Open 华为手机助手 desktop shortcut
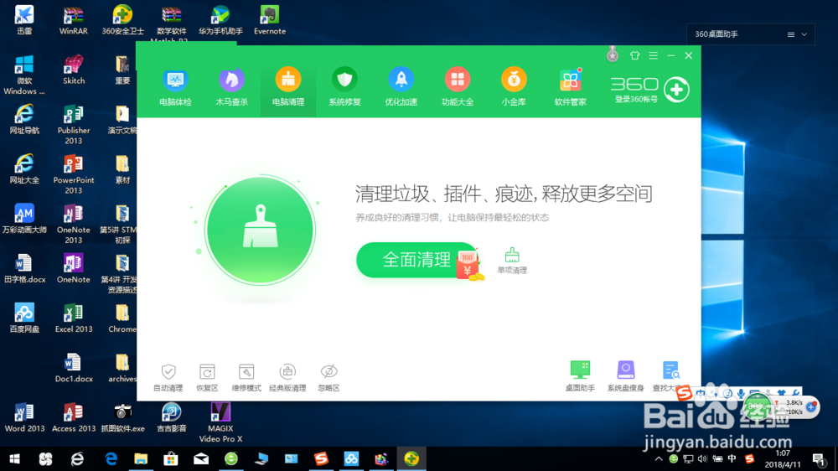 point(220,20)
